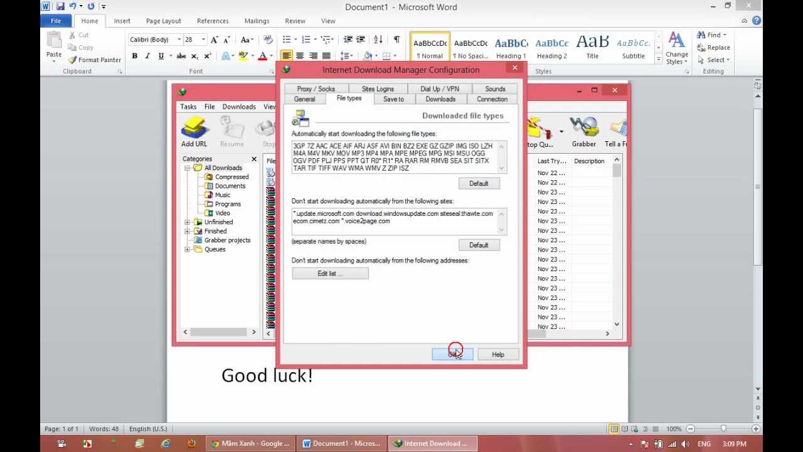Click Replace in Editing group
The height and width of the screenshot is (452, 803).
[713, 48]
